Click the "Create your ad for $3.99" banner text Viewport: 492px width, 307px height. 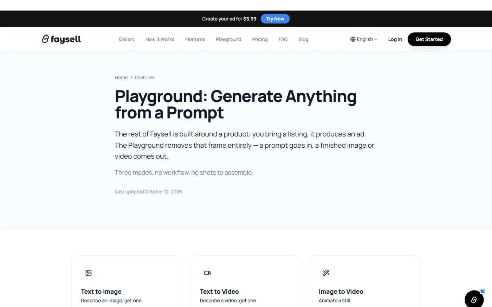(x=229, y=19)
